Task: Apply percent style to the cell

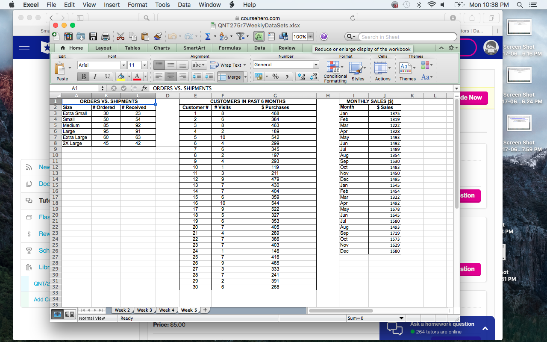Action: point(276,77)
